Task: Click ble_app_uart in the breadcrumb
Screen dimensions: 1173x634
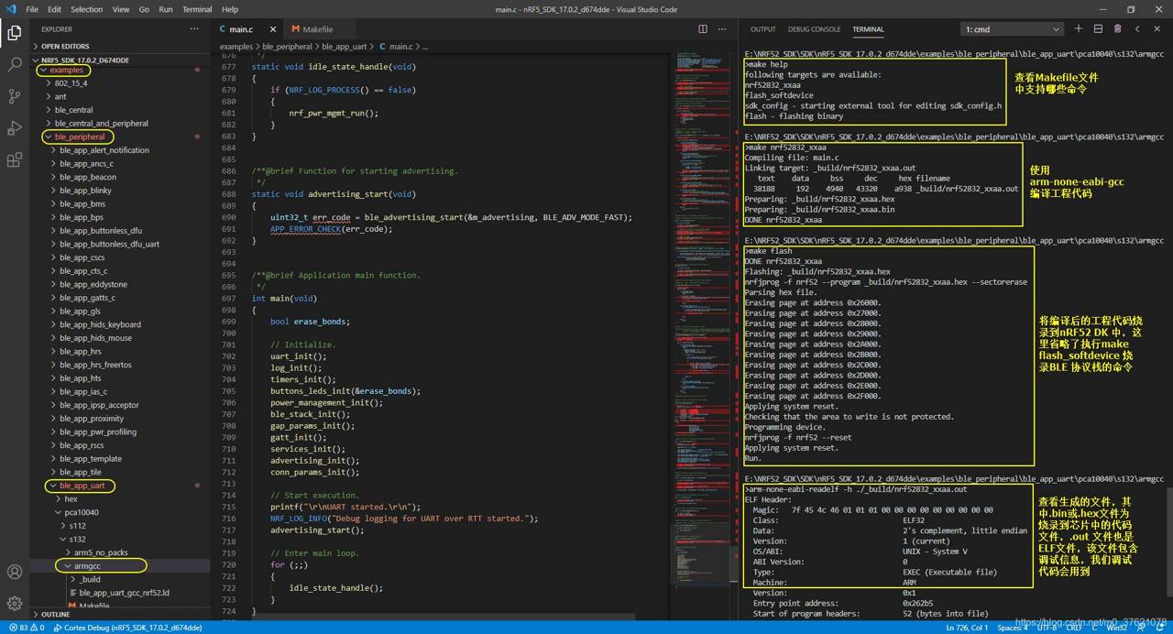Action: point(344,46)
